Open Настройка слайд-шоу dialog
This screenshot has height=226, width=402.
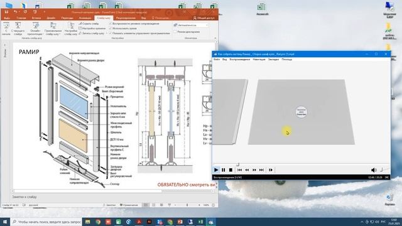71,29
